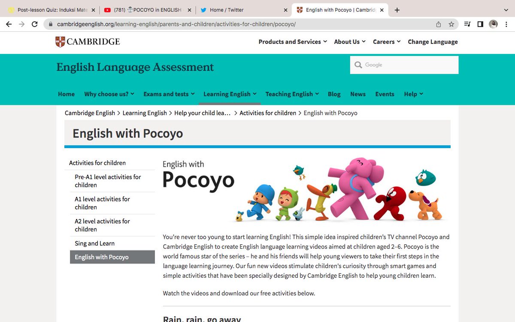Close the POCOYO in ENGLISH YouTube tab
515x322 pixels.
189,10
